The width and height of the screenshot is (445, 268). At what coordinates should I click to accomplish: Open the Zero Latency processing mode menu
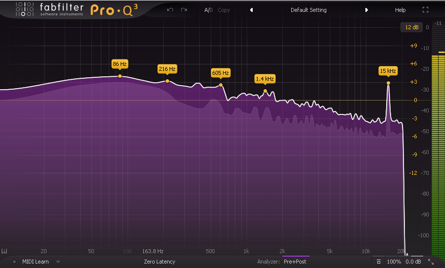click(x=160, y=262)
